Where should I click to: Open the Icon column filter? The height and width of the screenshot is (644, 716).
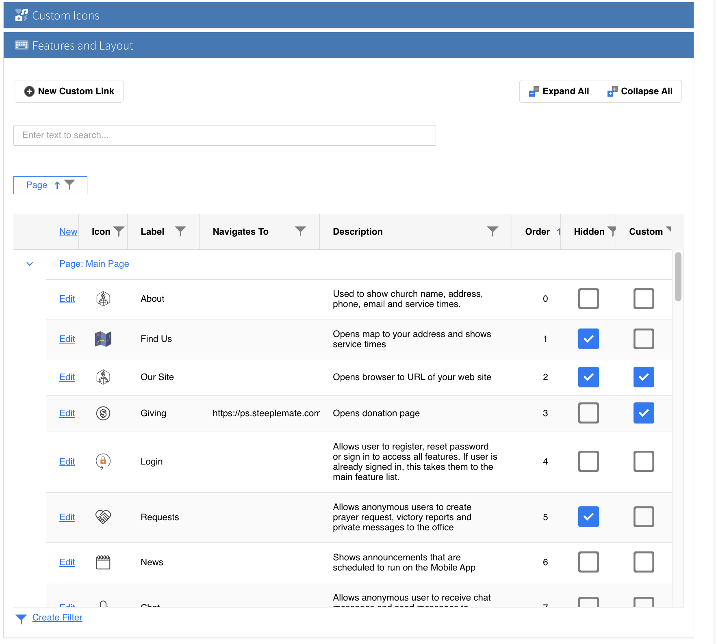pyautogui.click(x=119, y=231)
